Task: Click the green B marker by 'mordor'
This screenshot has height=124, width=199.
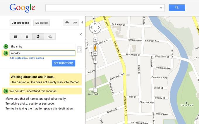Action: (x=6, y=53)
